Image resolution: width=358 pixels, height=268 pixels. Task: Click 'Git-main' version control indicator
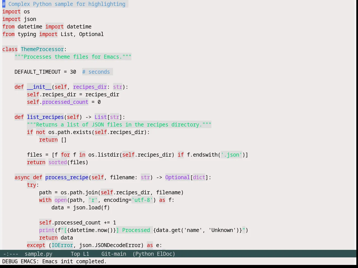pos(114,254)
